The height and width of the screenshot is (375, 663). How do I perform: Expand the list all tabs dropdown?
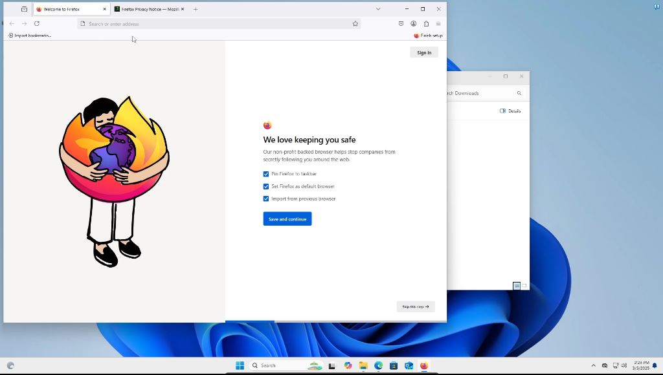pos(378,9)
